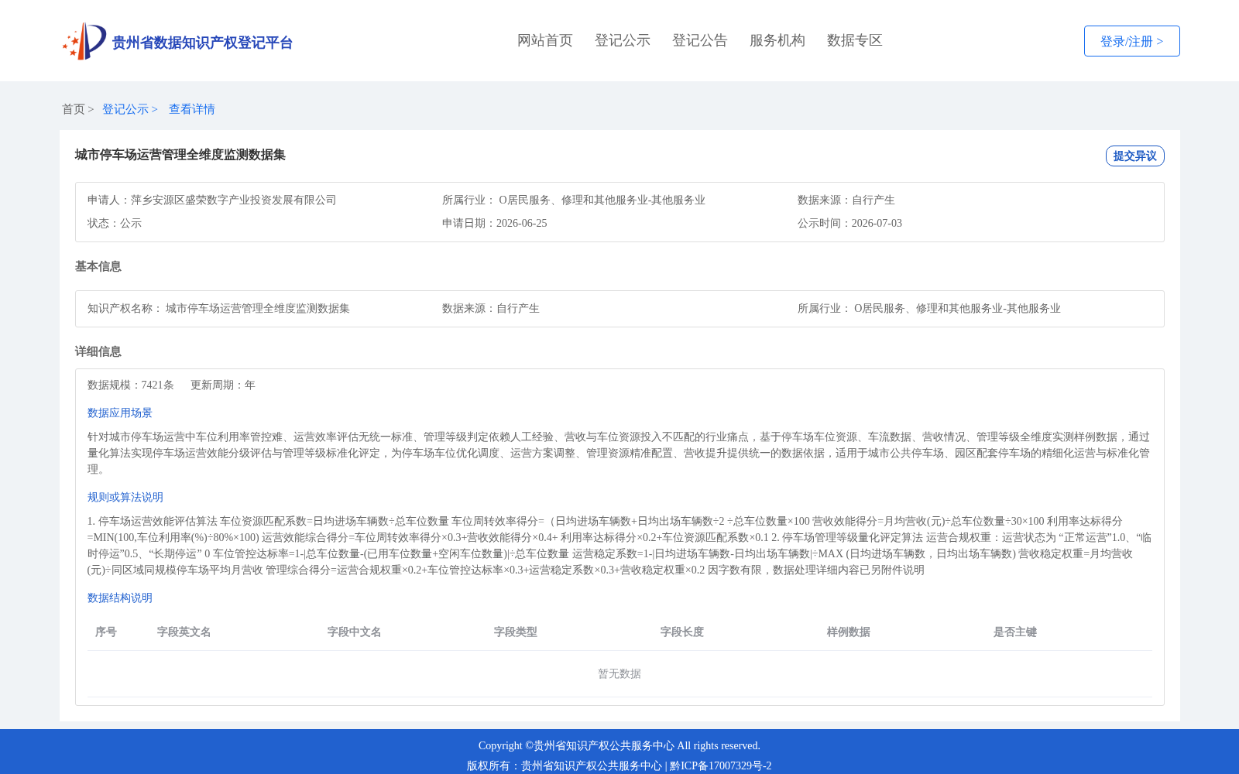Open the 登记公示 nav item
Viewport: 1239px width, 774px height.
(x=623, y=40)
